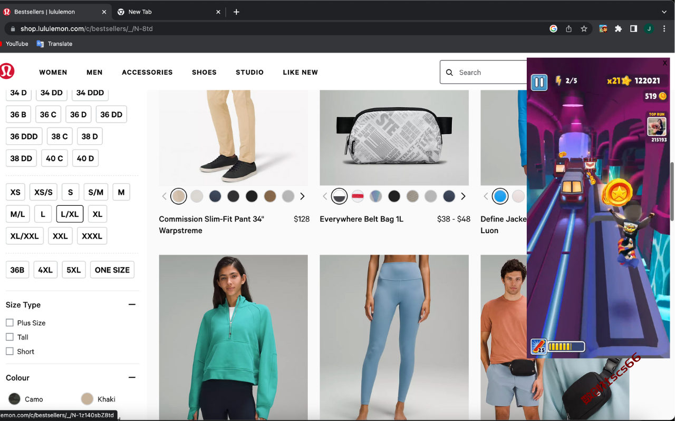Toggle size filter XL/XXL
This screenshot has height=421, width=675.
tap(25, 236)
